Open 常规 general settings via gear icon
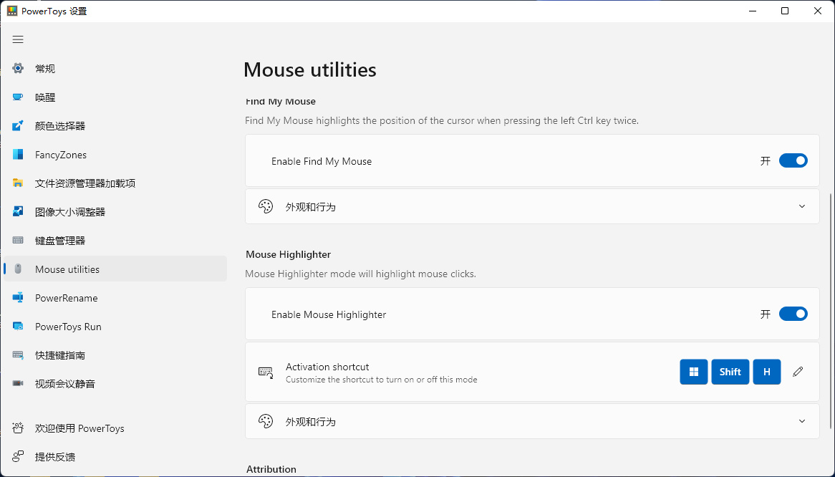The width and height of the screenshot is (835, 477). pos(18,69)
